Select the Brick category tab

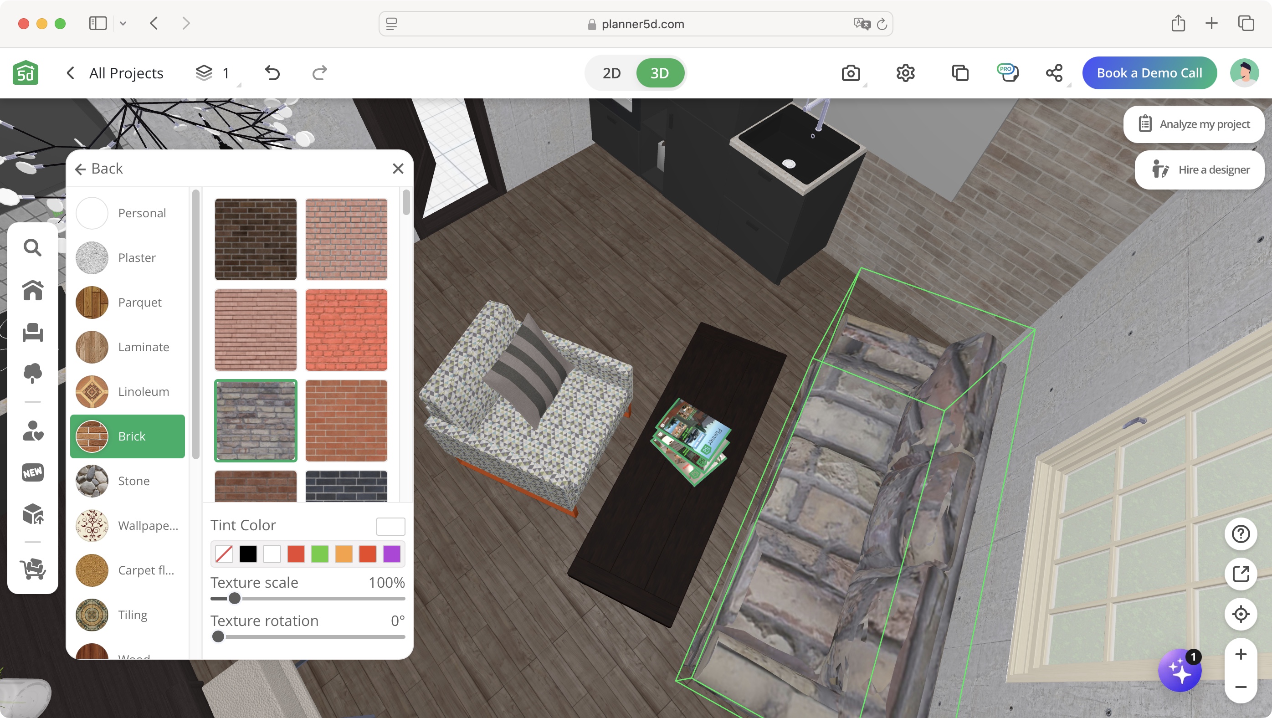(x=128, y=436)
